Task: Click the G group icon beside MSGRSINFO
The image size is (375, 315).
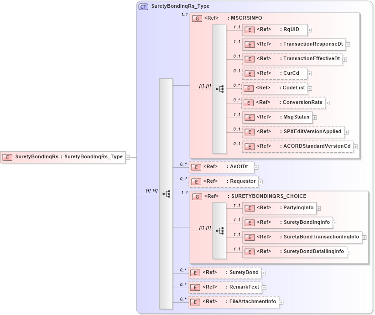Action: click(198, 18)
